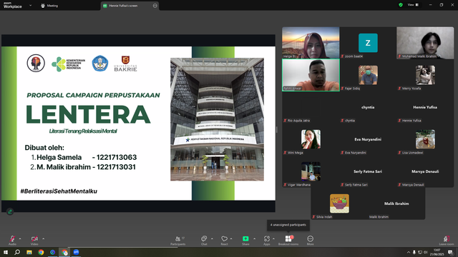The height and width of the screenshot is (257, 458).
Task: Select Silvia Indah fruit bowl avatar
Action: tap(339, 203)
